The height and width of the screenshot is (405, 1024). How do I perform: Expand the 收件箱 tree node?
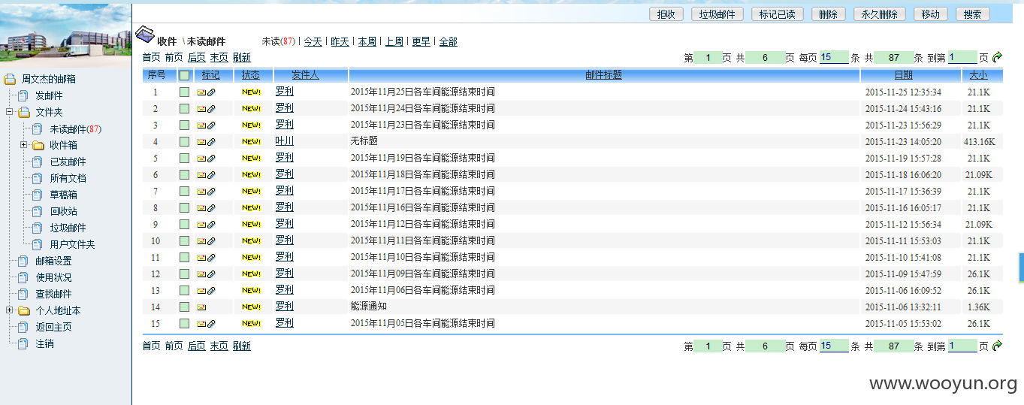[x=23, y=145]
